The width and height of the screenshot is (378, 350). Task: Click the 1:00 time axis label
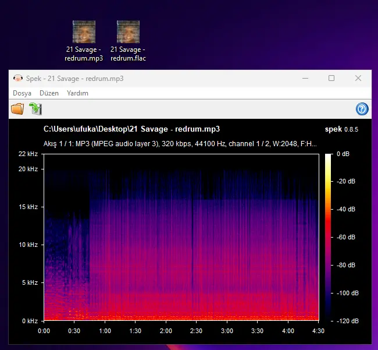pyautogui.click(x=105, y=331)
